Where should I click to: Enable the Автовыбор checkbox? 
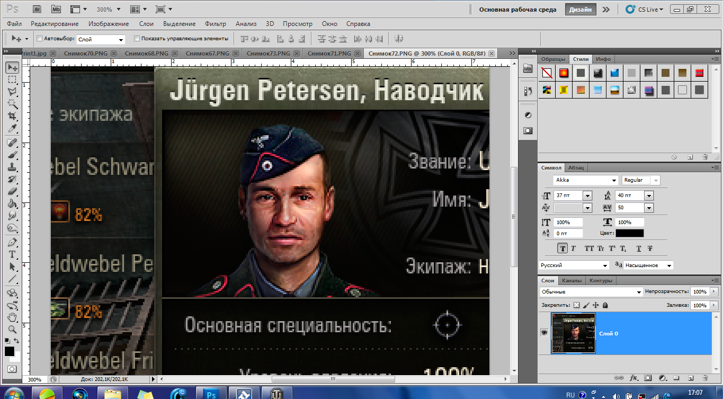click(x=39, y=39)
